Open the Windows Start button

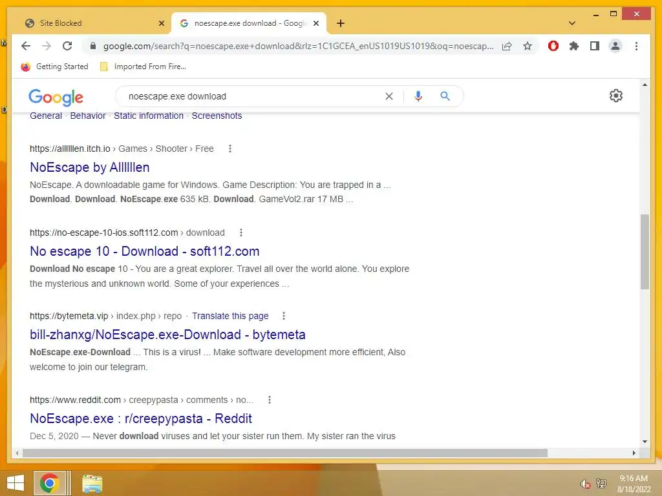point(16,483)
